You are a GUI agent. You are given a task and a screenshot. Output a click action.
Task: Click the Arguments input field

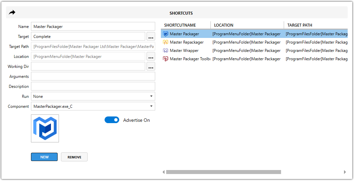(x=93, y=76)
